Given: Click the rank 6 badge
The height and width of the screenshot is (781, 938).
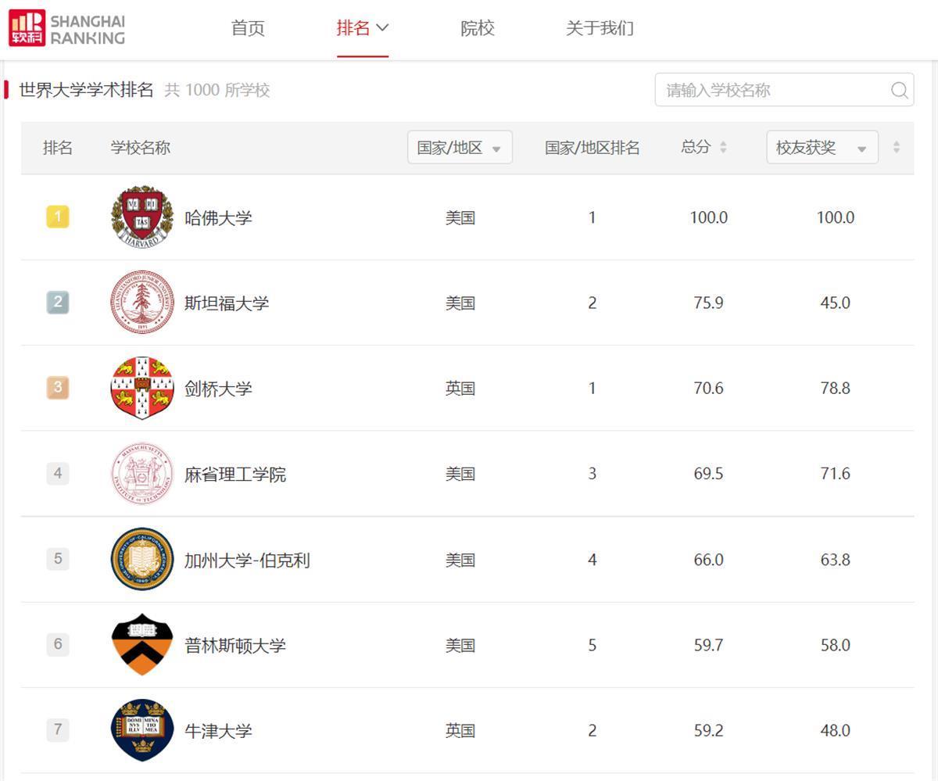Looking at the screenshot, I should click(58, 644).
